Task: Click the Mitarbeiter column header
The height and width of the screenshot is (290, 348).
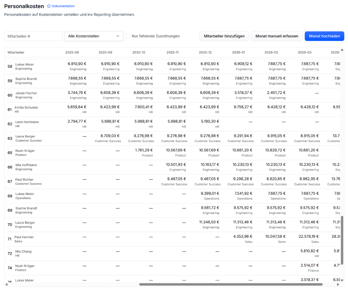Action: click(x=16, y=52)
